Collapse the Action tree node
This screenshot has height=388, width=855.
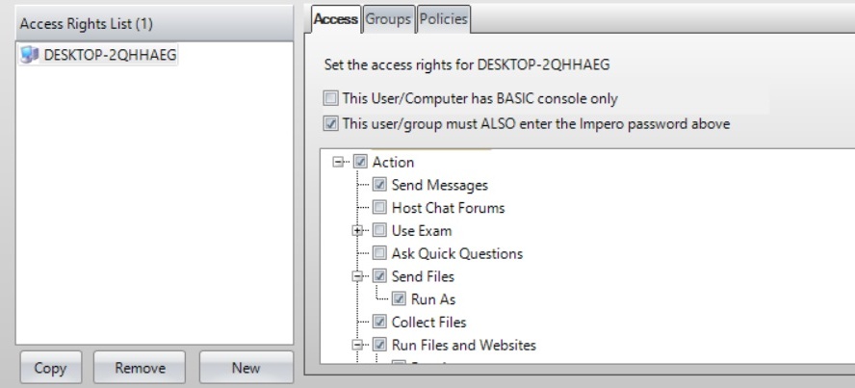[338, 162]
